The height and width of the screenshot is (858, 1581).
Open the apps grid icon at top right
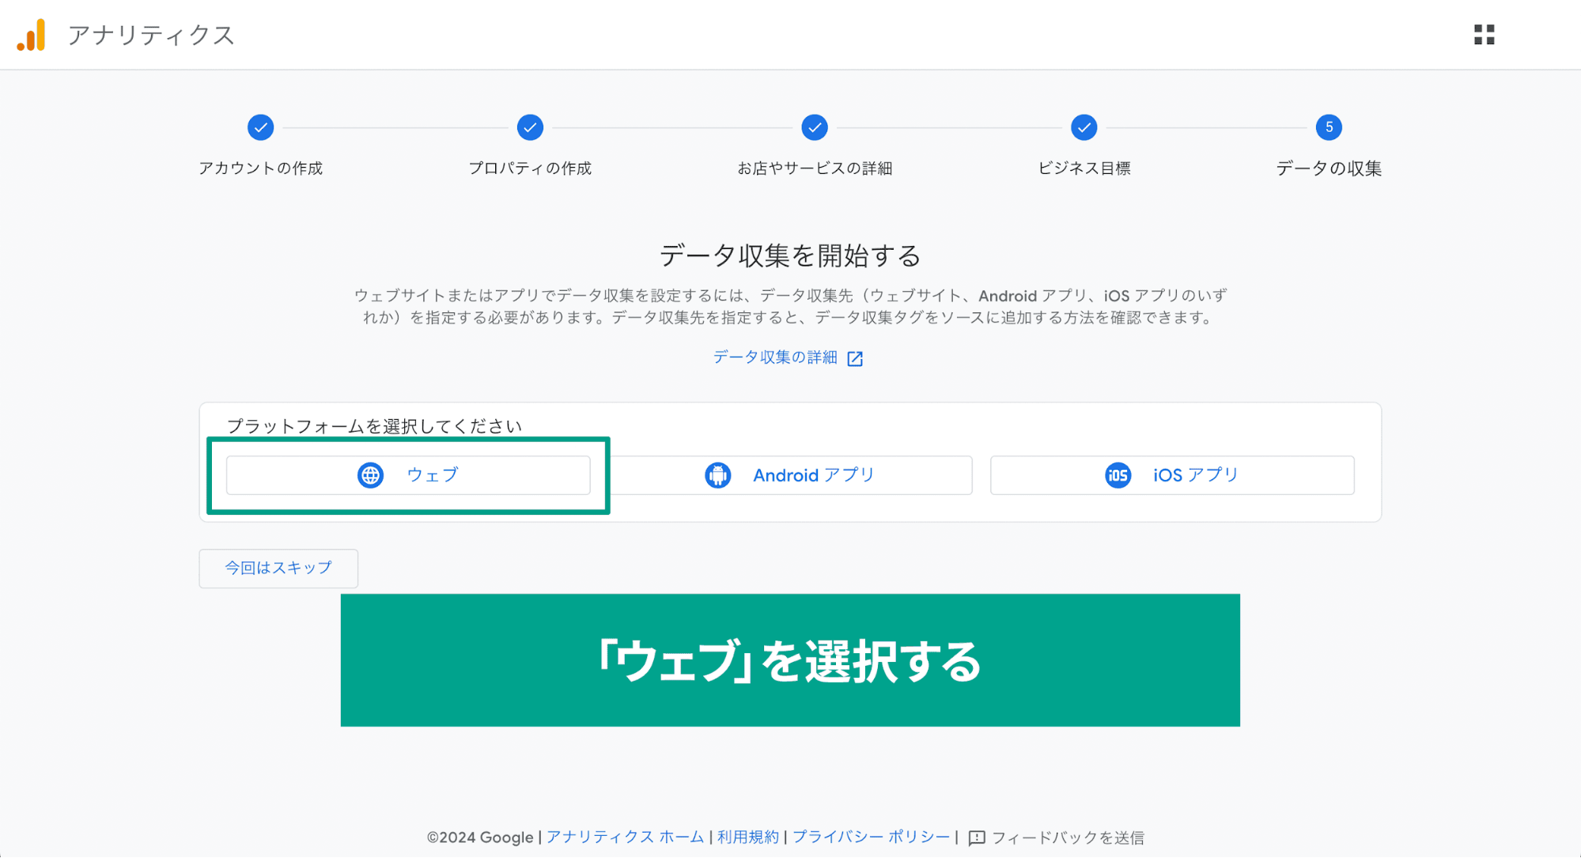point(1484,35)
